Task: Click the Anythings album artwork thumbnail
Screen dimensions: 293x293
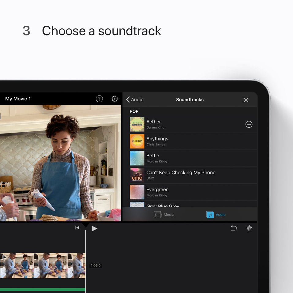Action: 137,141
